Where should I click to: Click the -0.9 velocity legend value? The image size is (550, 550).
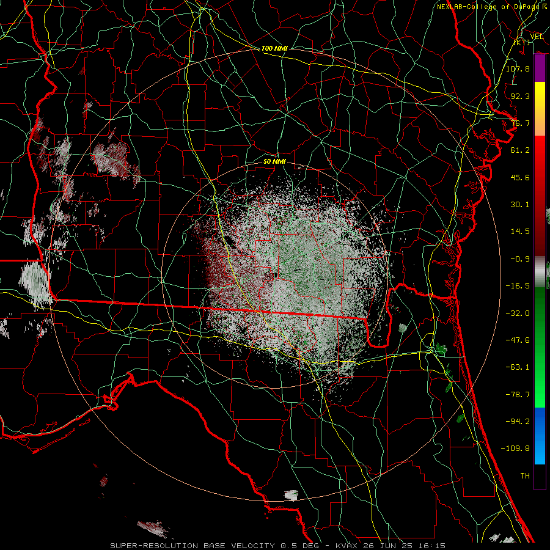pyautogui.click(x=520, y=259)
